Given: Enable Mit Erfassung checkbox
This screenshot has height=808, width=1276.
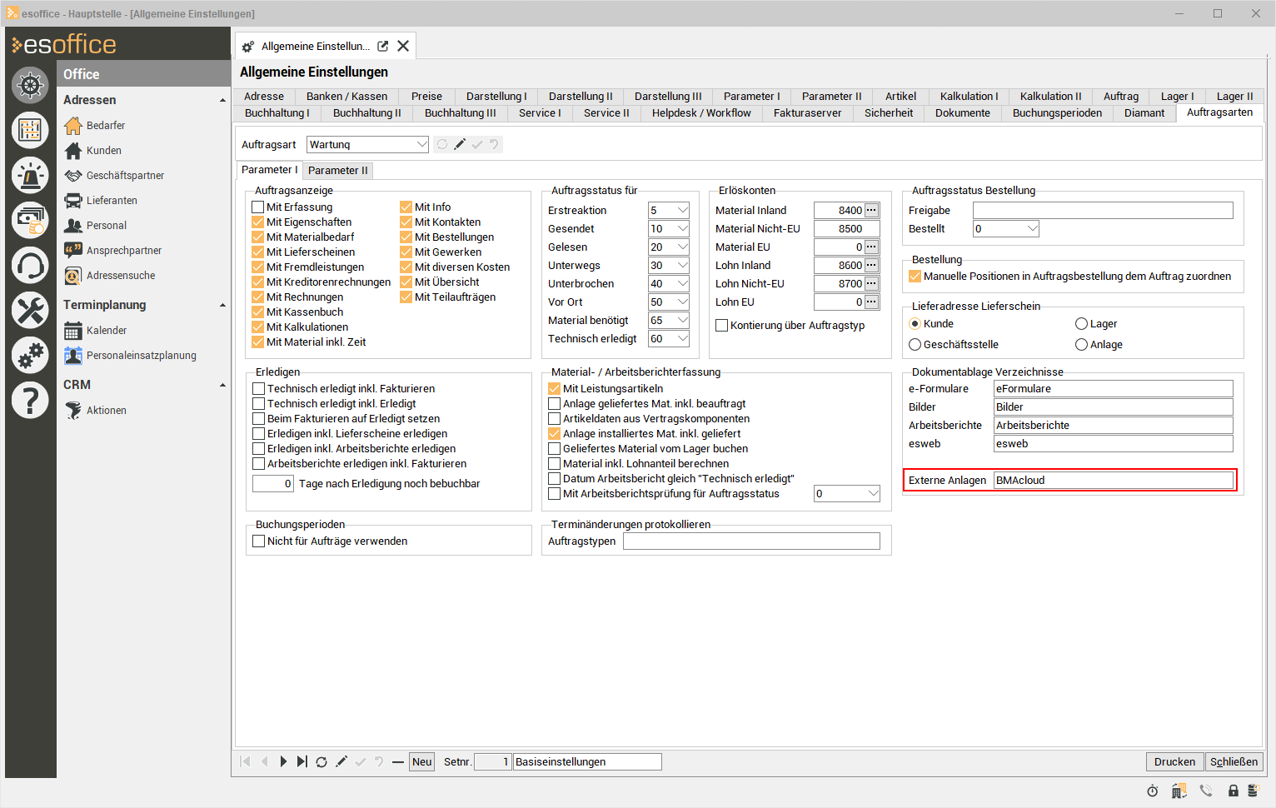Looking at the screenshot, I should tap(258, 207).
